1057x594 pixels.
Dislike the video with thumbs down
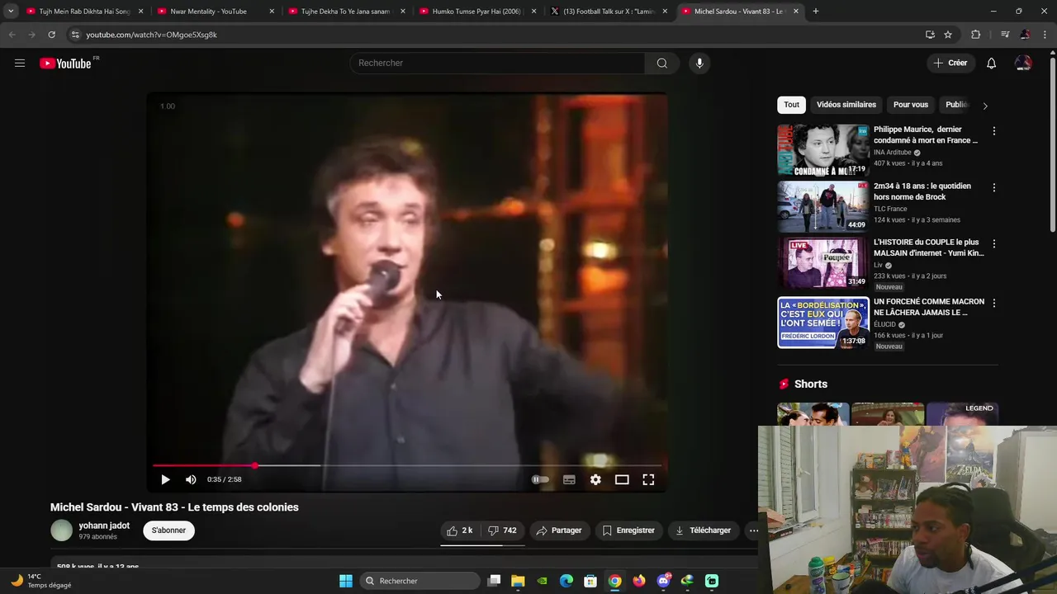click(502, 530)
